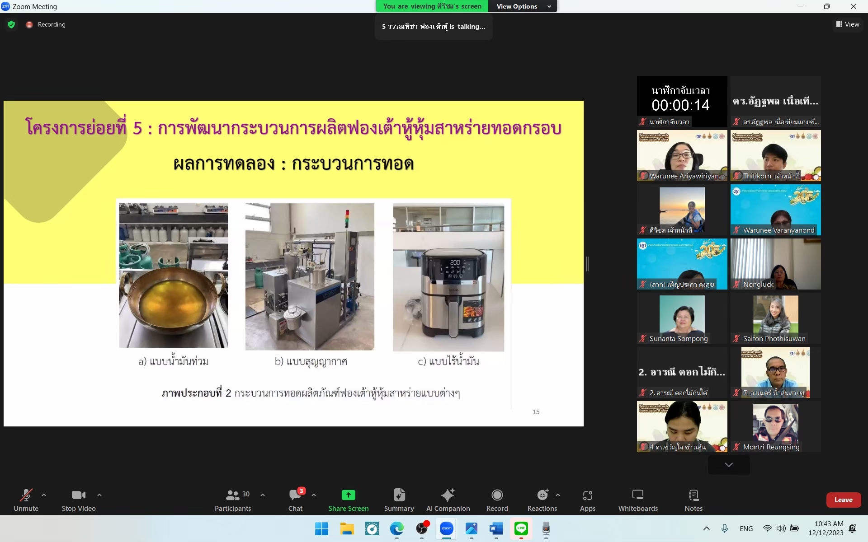The width and height of the screenshot is (868, 542).
Task: Open the View layout menu
Action: click(x=847, y=24)
